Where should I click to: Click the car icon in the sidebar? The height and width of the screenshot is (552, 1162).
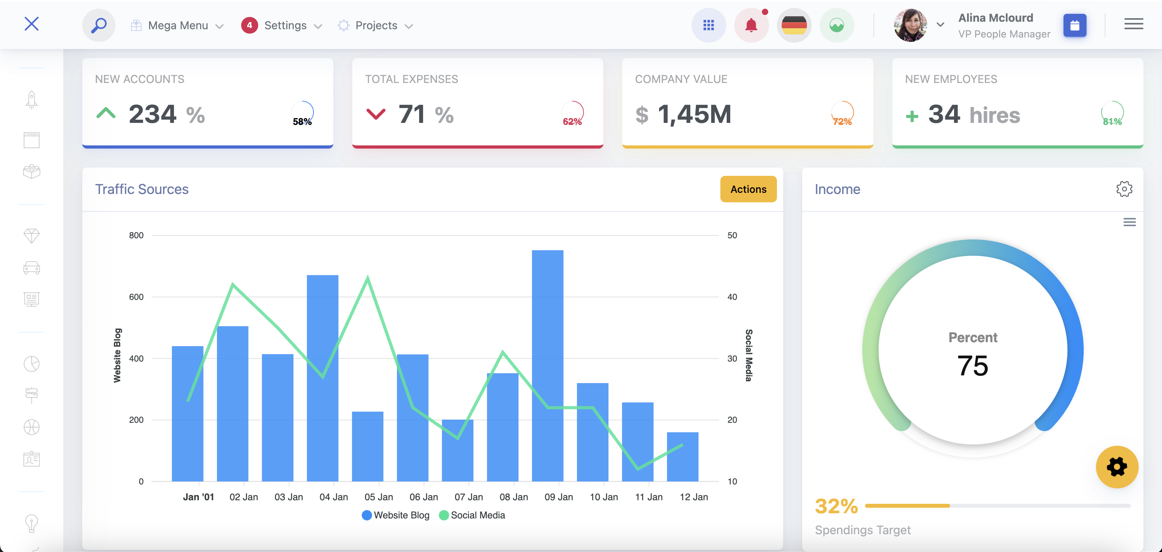31,268
